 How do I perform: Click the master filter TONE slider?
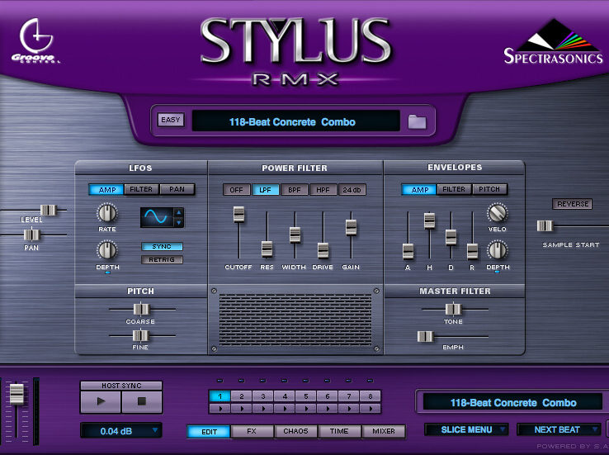click(x=453, y=310)
